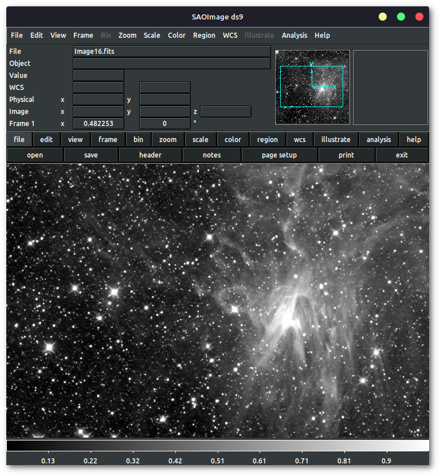Image resolution: width=440 pixels, height=476 pixels.
Task: Open the File menu in menu bar
Action: point(17,35)
